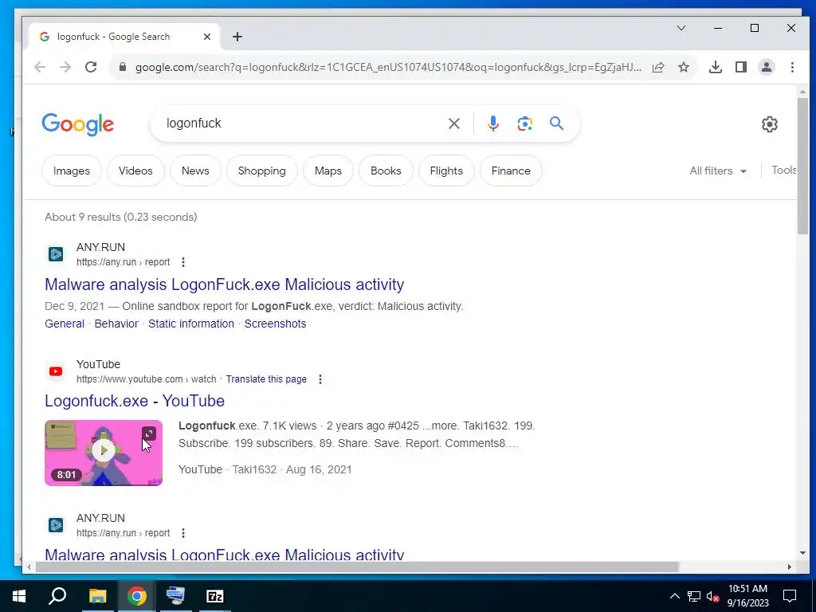Open File Explorer from taskbar

97,596
